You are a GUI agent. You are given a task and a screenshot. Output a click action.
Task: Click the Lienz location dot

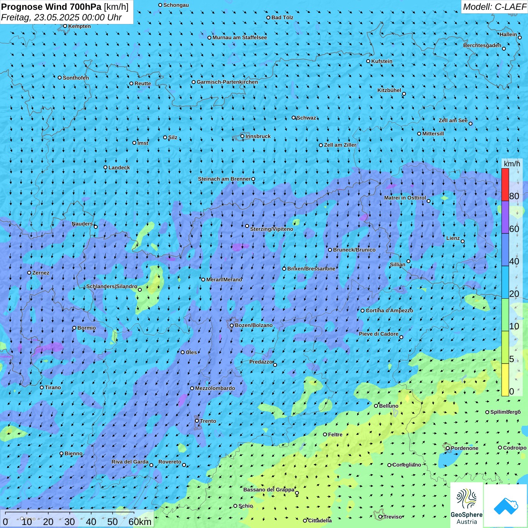(x=462, y=241)
